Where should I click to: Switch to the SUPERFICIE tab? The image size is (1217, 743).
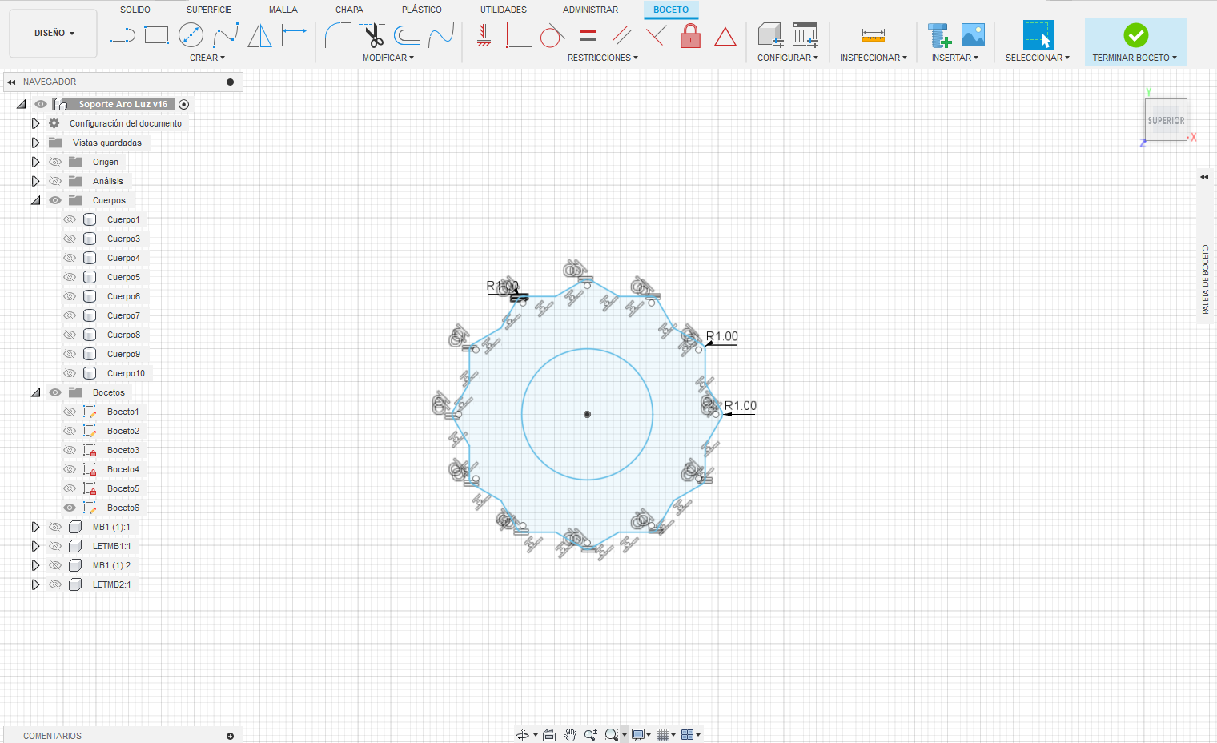click(209, 10)
